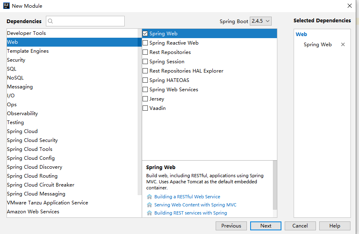The image size is (359, 234).
Task: Open Building a RESTful Web Service guide
Action: click(x=187, y=197)
